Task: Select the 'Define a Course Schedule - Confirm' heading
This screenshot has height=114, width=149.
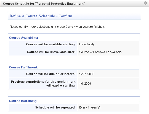Action: pyautogui.click(x=41, y=16)
